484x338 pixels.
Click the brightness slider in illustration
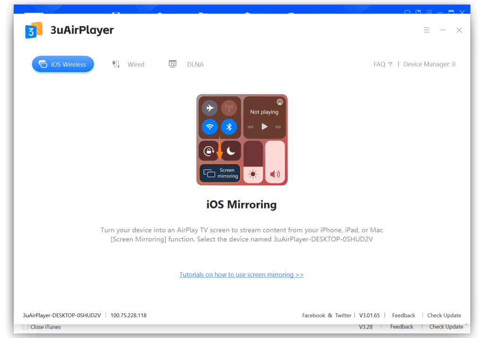click(253, 162)
